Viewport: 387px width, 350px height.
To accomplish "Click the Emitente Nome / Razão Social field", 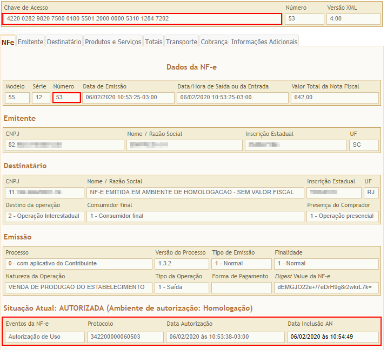I will coord(184,145).
